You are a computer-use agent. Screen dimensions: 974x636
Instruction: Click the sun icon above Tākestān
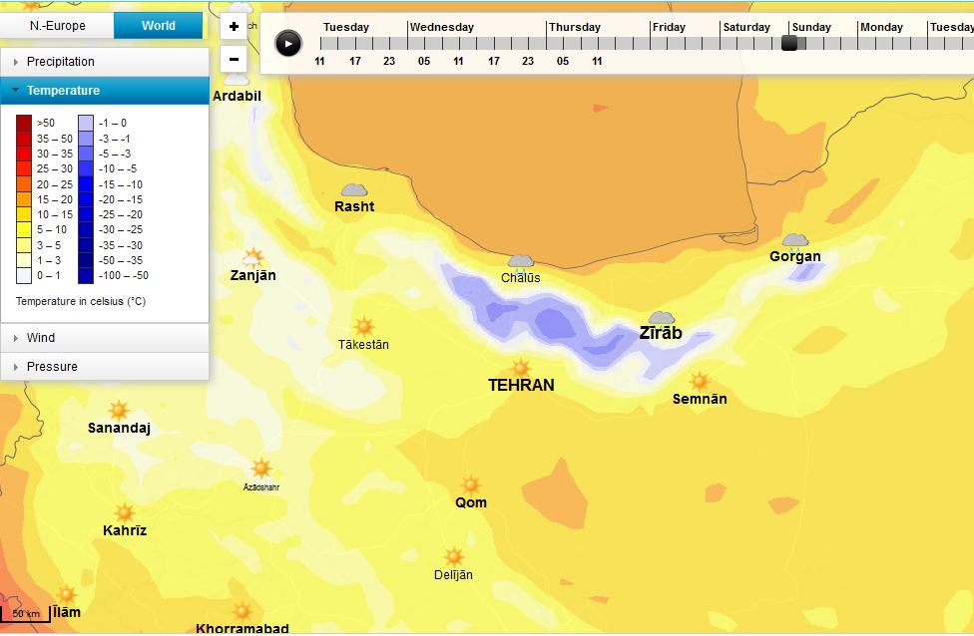point(364,327)
